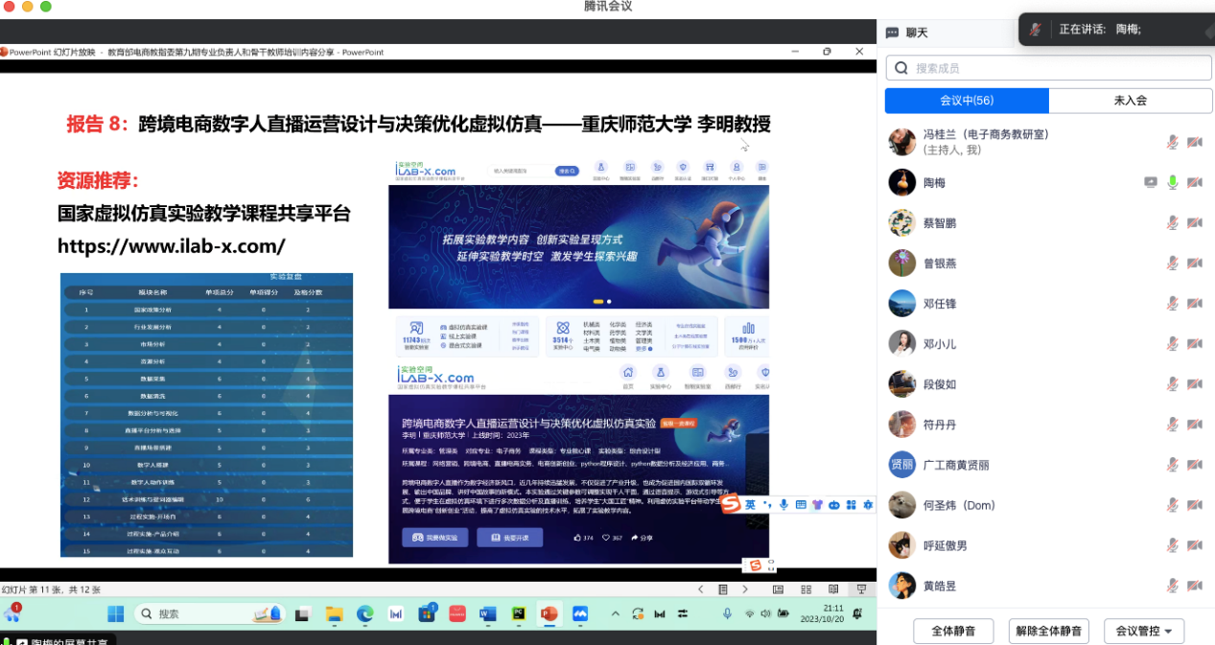This screenshot has width=1215, height=645.
Task: Toggle microphone for 冯桂兰 host
Action: [1172, 142]
